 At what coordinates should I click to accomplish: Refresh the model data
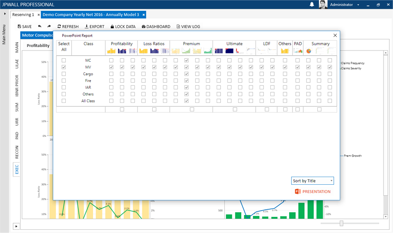[x=68, y=26]
